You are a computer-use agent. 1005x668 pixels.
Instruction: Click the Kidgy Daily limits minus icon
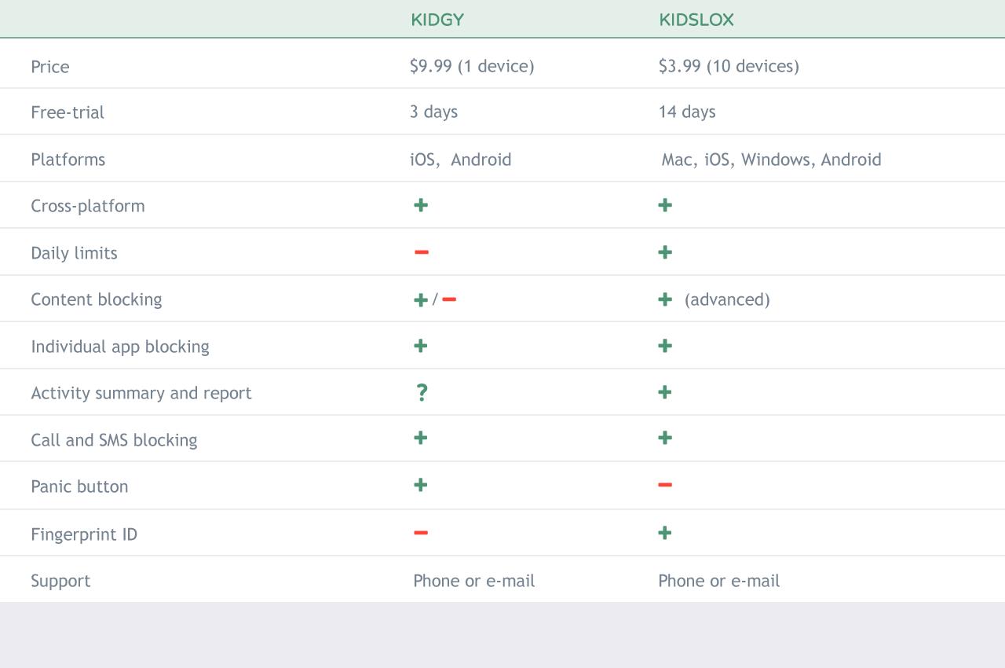tap(422, 252)
